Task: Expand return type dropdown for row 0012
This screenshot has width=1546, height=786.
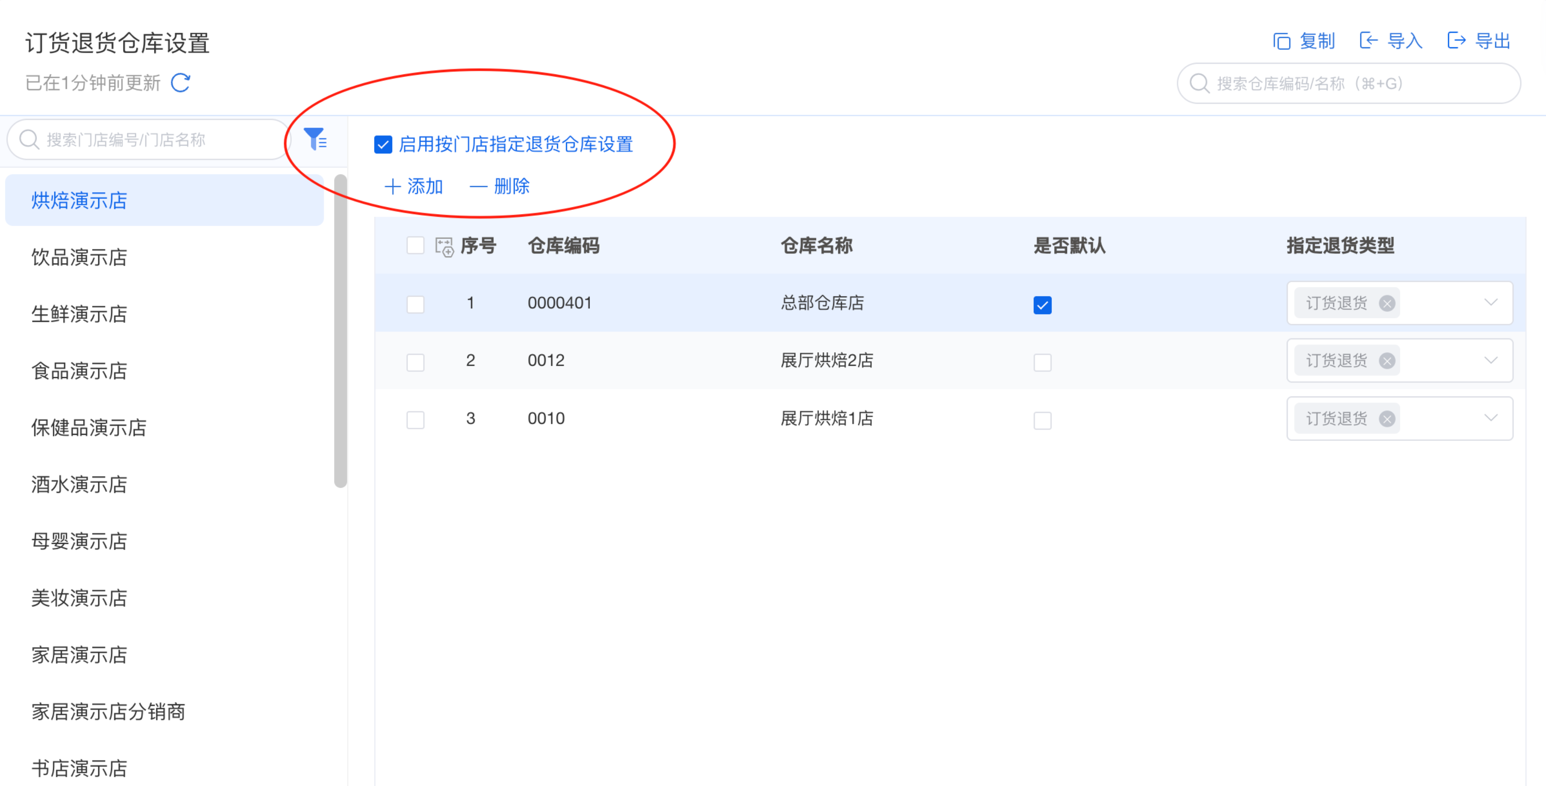Action: tap(1491, 360)
